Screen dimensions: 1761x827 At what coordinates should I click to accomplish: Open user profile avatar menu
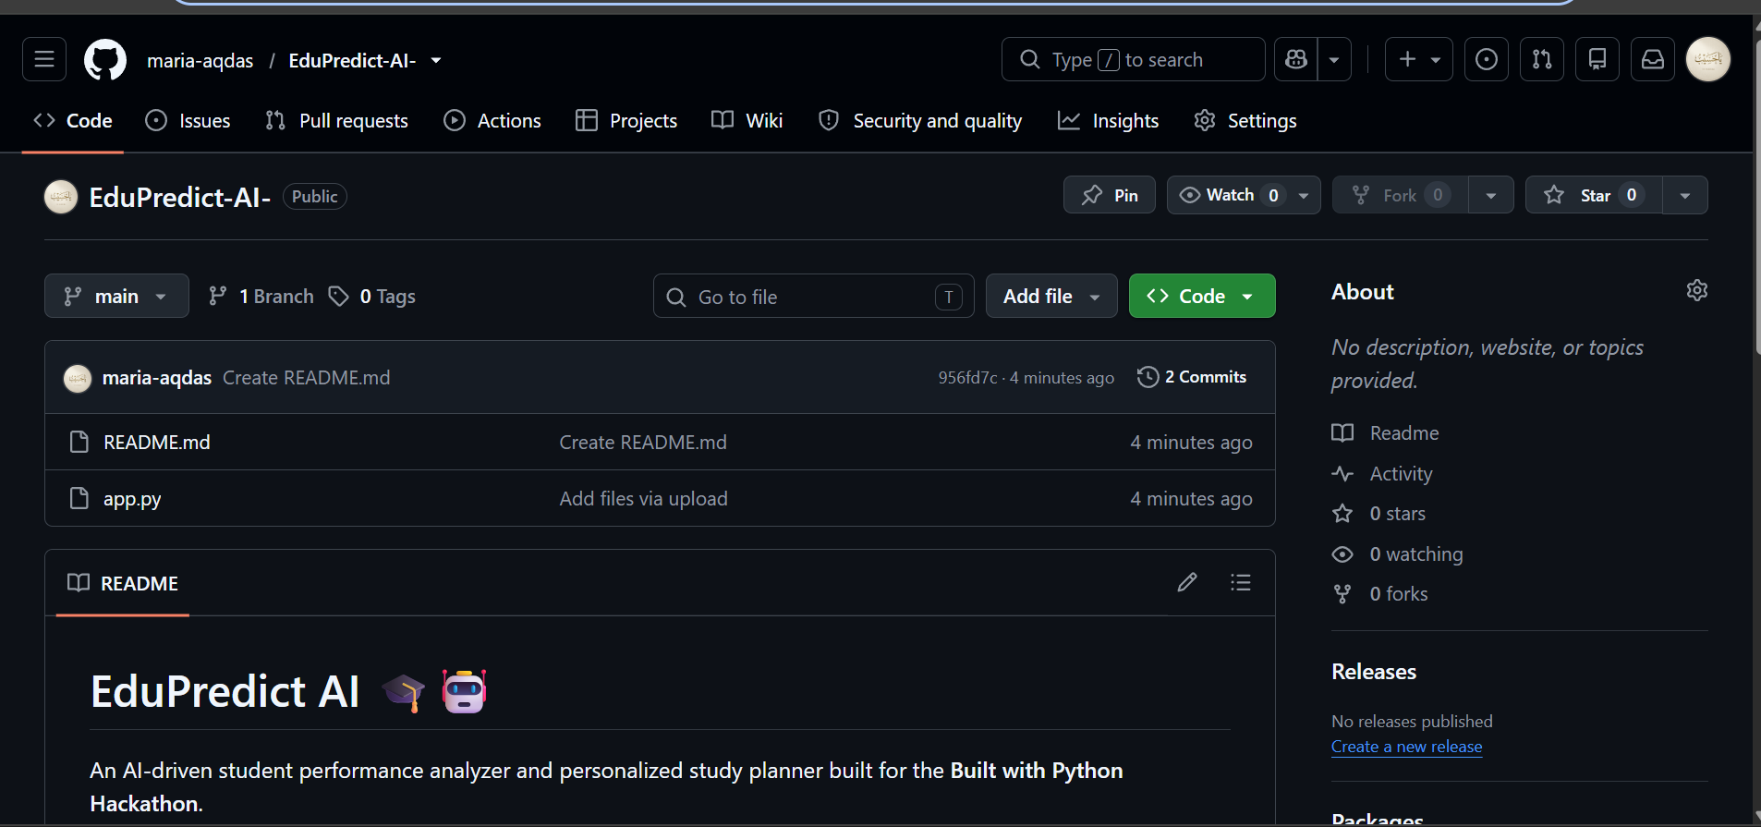click(x=1708, y=60)
